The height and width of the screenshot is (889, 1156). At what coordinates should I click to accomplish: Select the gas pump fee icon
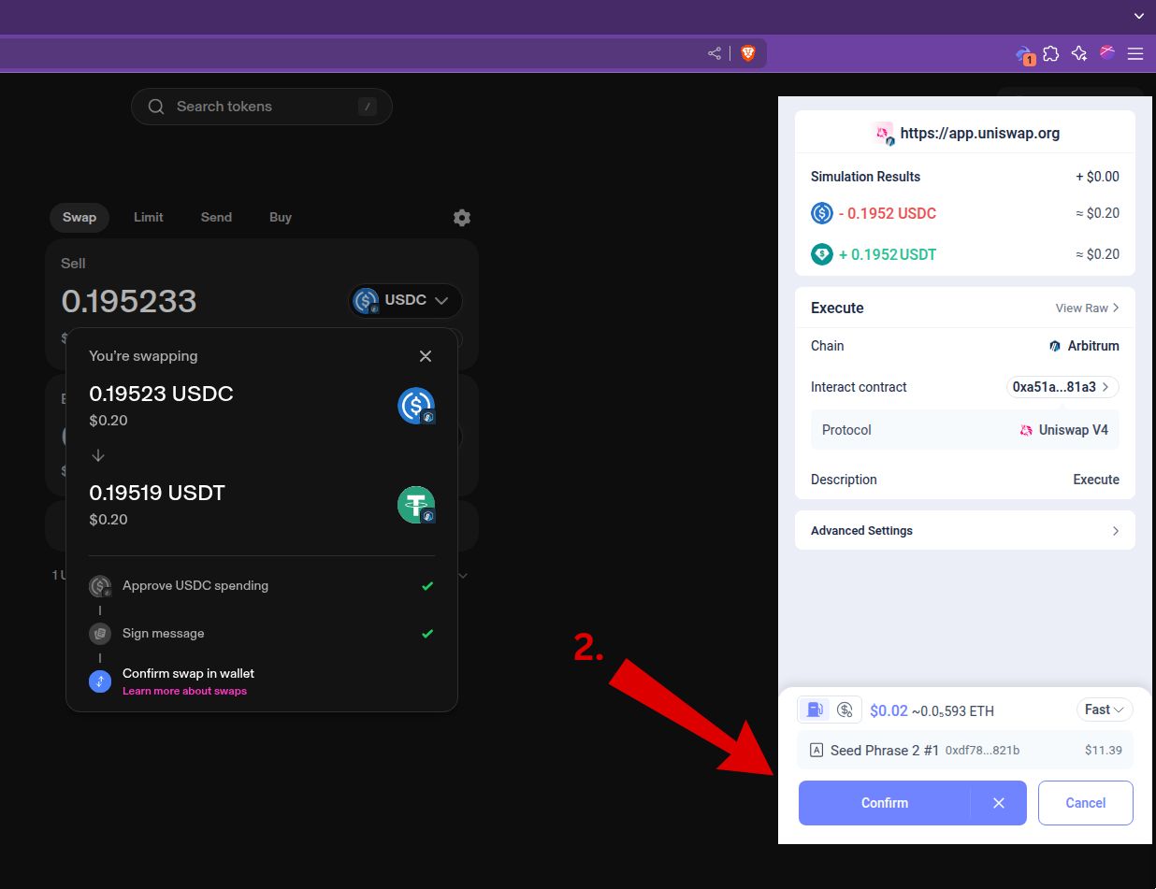tap(814, 710)
